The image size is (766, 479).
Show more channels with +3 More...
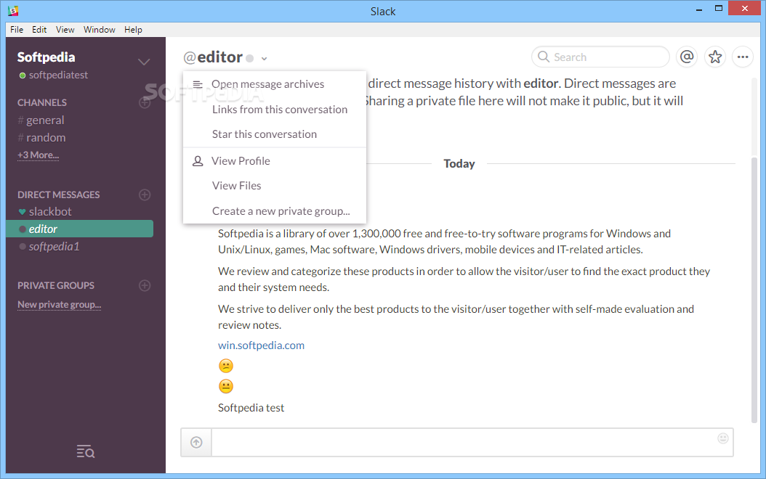[x=38, y=155]
